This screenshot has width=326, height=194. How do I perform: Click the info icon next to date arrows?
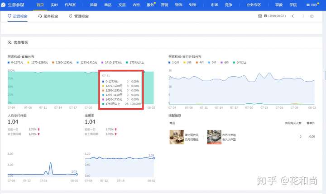(312, 16)
